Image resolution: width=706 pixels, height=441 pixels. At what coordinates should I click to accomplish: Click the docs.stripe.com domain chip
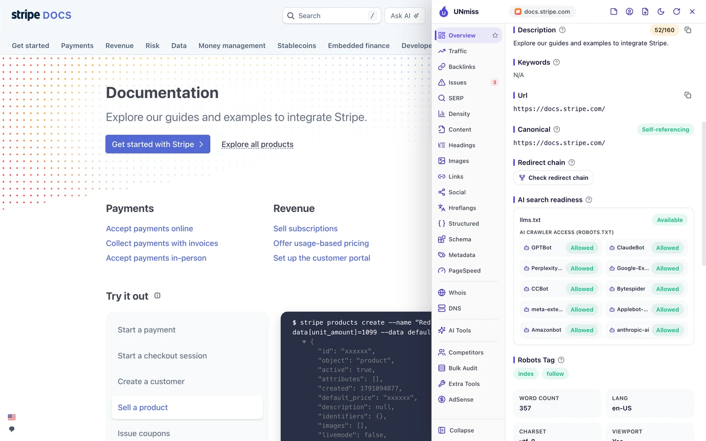tap(542, 12)
